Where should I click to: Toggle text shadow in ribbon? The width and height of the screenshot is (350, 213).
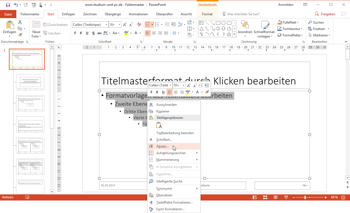tap(93, 33)
